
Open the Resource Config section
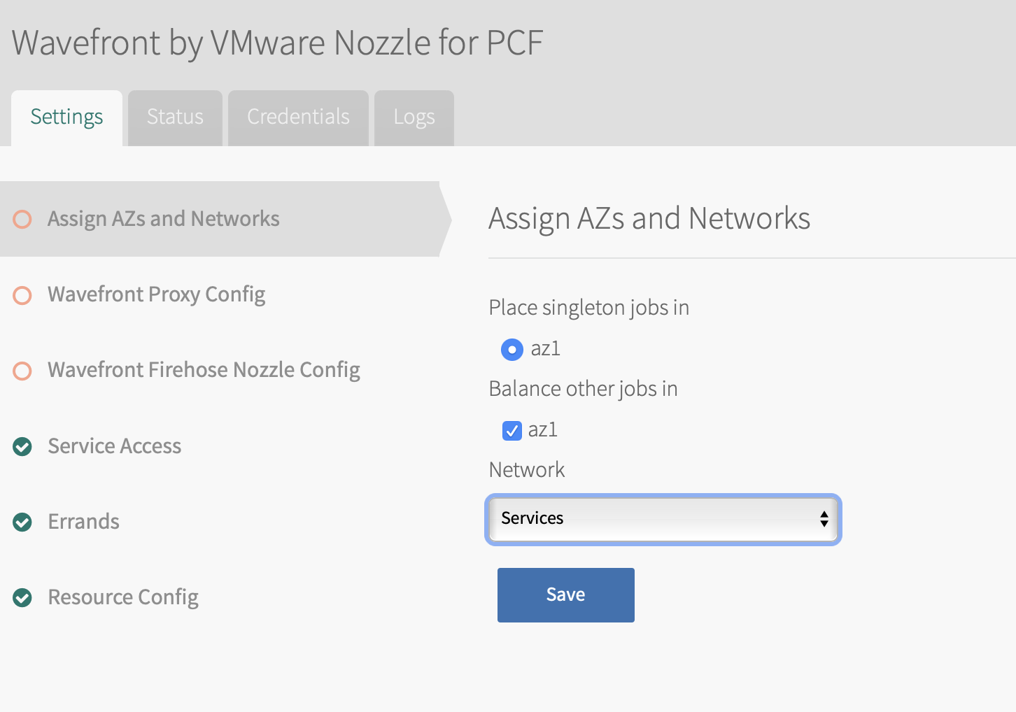click(x=123, y=597)
